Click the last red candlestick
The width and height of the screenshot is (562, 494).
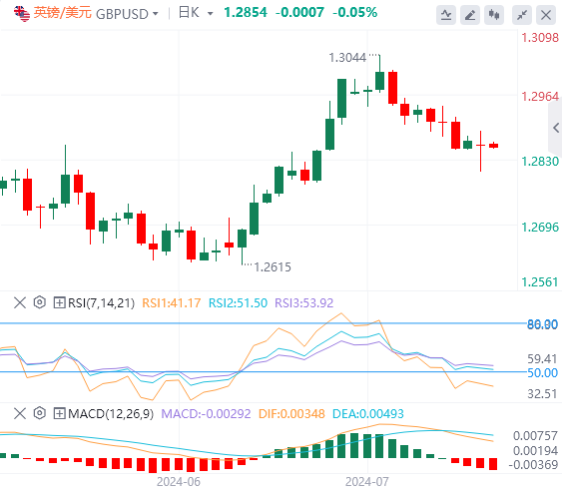pos(493,146)
